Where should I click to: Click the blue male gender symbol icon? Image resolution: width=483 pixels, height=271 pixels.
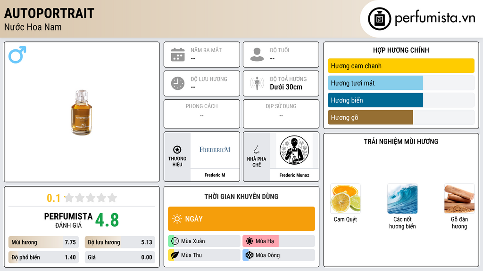(17, 55)
